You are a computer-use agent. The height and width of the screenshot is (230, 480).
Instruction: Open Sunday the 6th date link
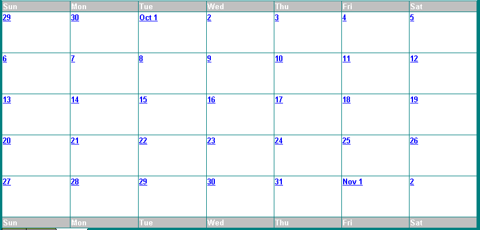coord(5,59)
